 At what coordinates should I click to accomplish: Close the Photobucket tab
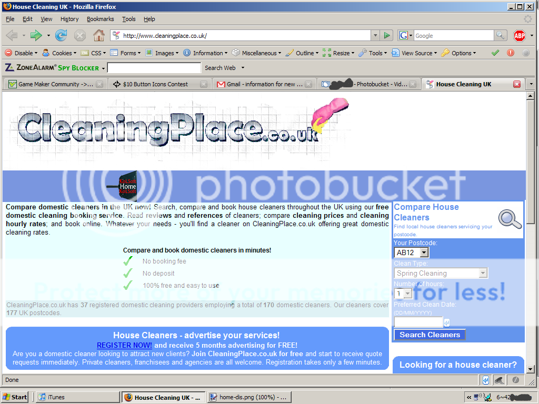click(413, 84)
